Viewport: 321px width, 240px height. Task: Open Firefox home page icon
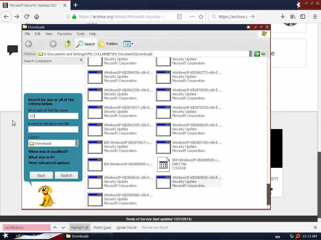click(x=36, y=17)
